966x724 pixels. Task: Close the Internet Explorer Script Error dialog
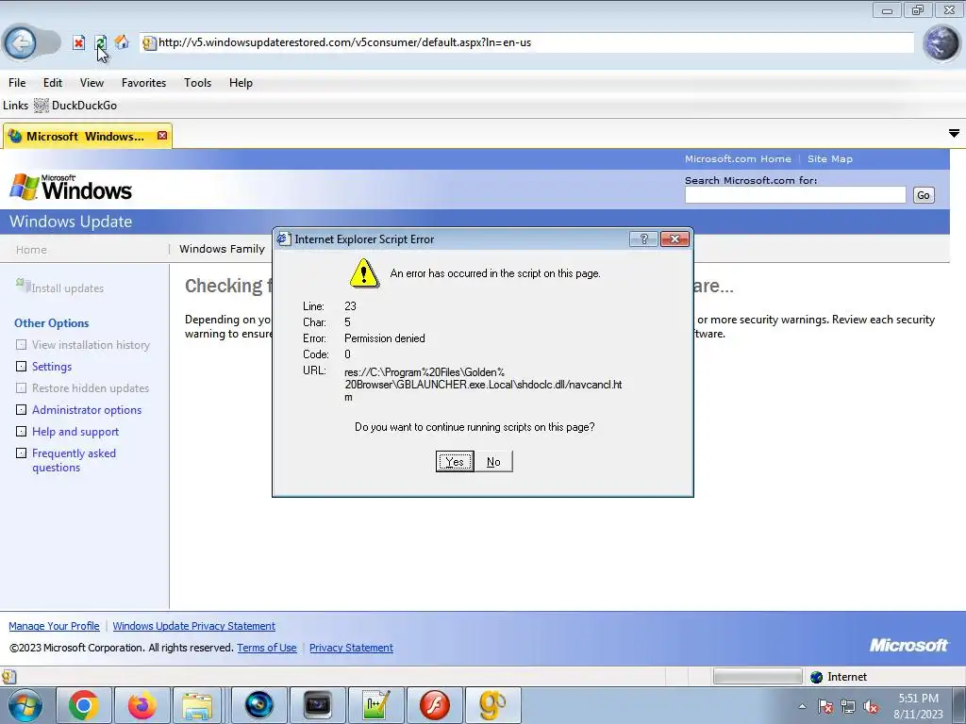(x=675, y=239)
